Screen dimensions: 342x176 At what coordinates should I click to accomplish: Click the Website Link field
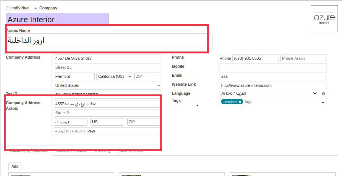pos(273,85)
